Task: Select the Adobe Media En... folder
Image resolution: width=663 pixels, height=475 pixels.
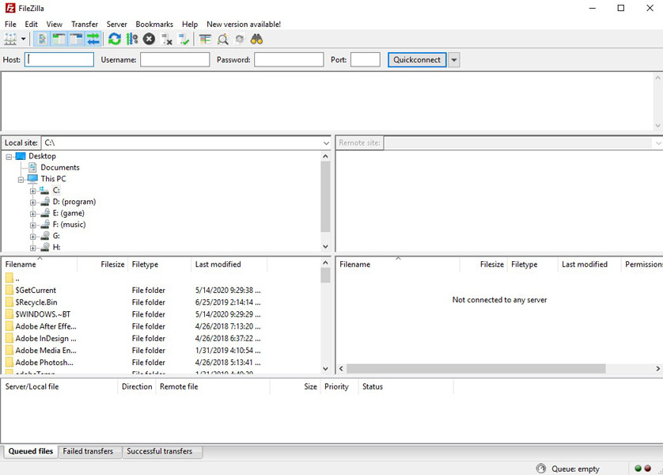Action: click(x=46, y=350)
